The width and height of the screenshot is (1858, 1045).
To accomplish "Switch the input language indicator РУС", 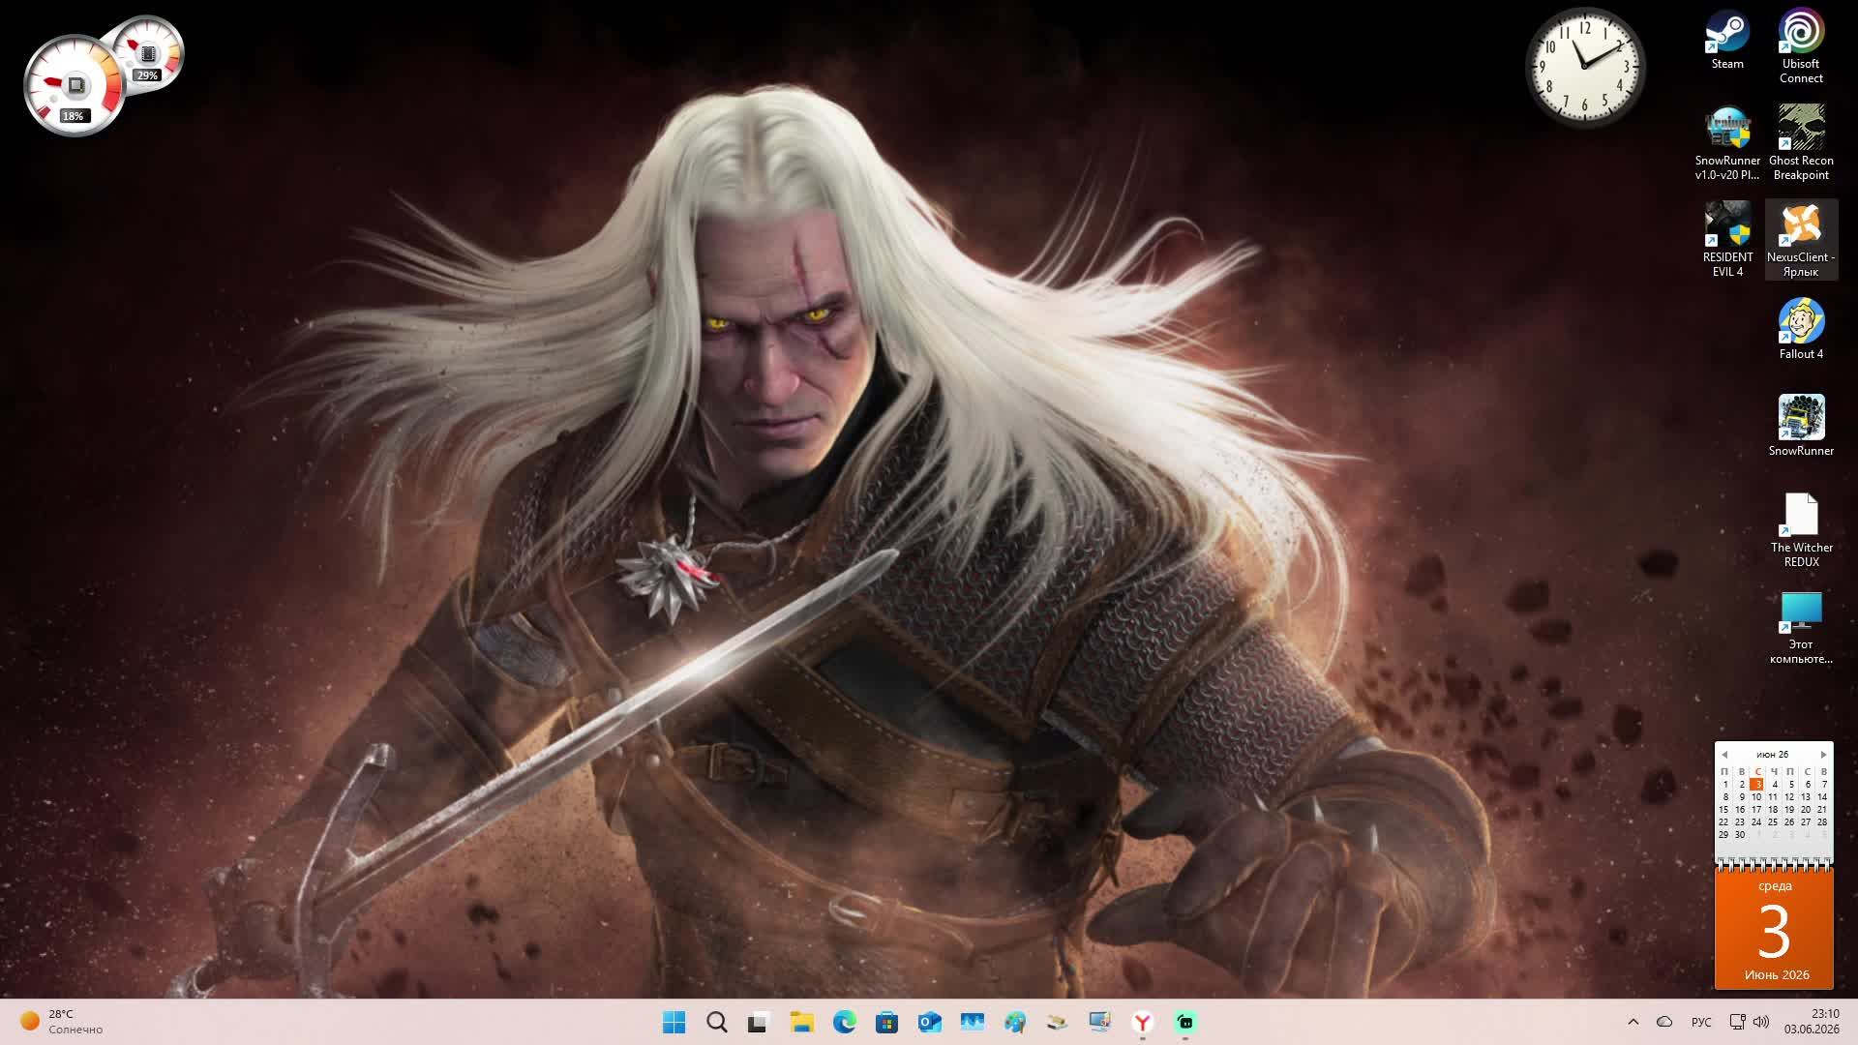I will coord(1701,1022).
